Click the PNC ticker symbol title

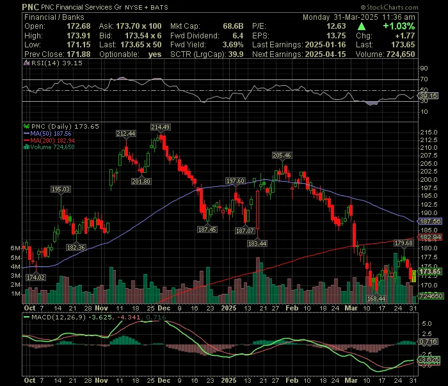31,7
